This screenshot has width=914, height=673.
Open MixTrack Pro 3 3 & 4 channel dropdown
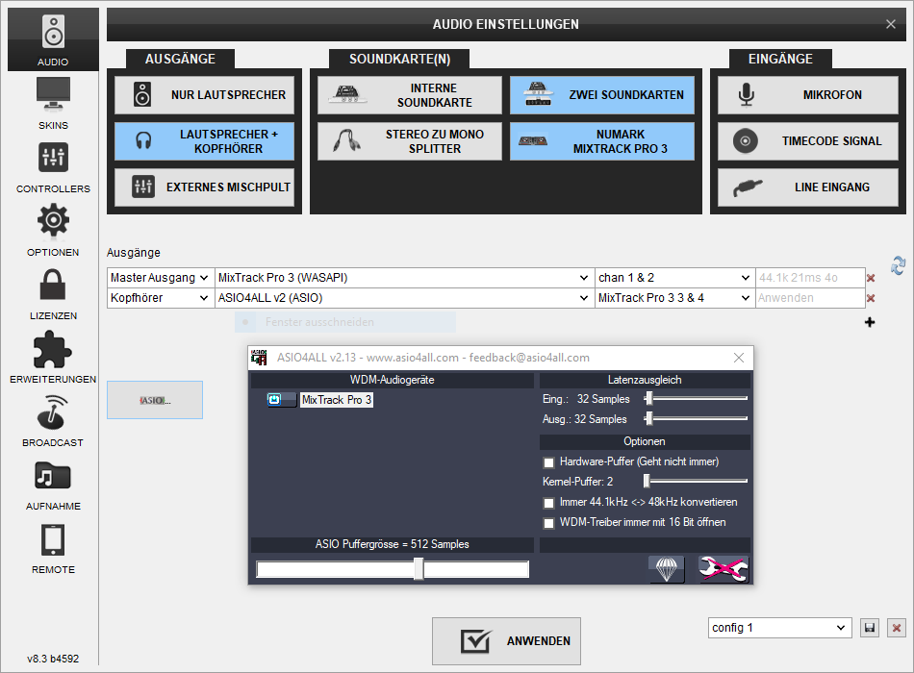pyautogui.click(x=674, y=298)
